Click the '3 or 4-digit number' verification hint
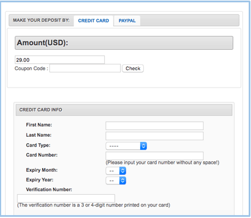The image size is (251, 218). tap(93, 205)
